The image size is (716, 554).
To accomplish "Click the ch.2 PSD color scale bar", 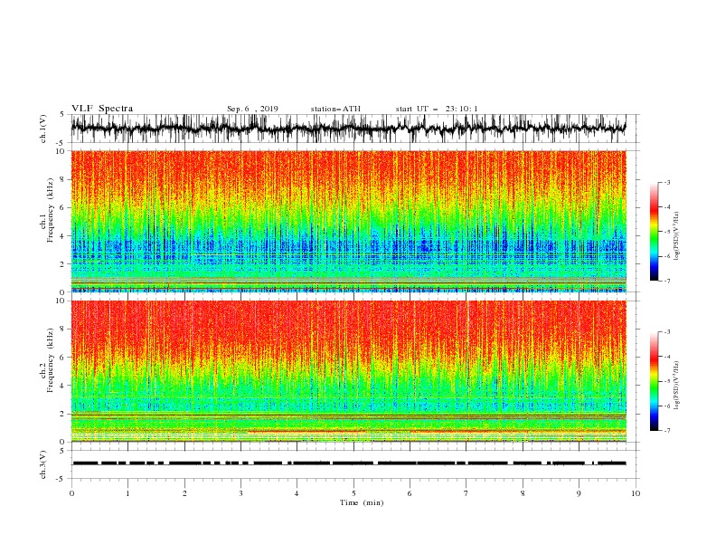I will [x=654, y=381].
